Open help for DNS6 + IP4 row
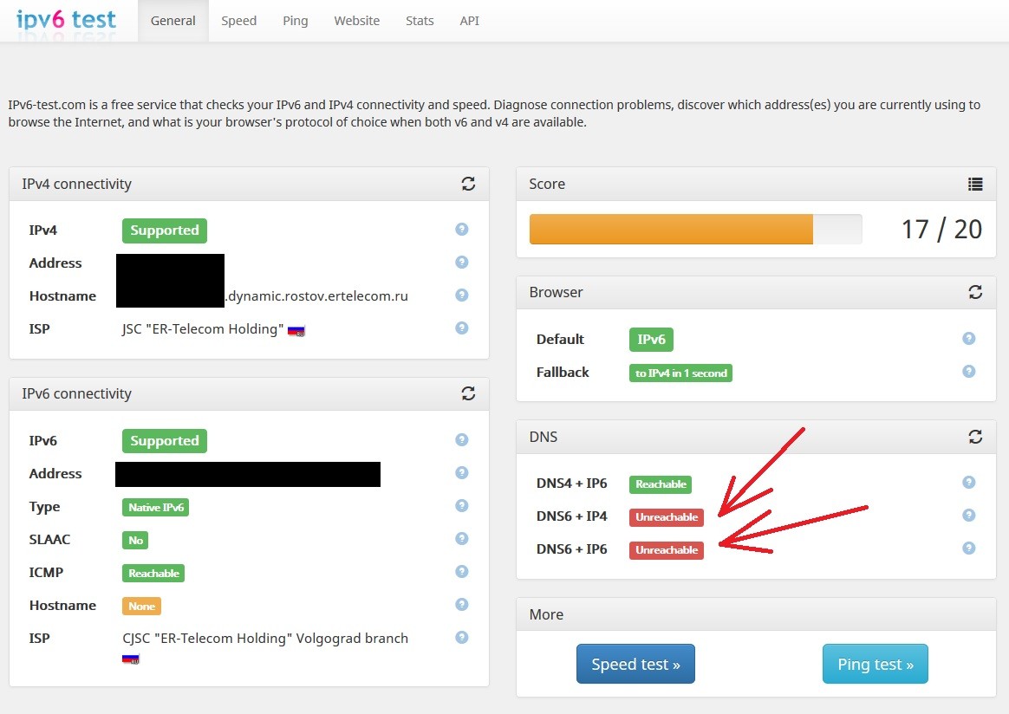This screenshot has height=714, width=1009. pyautogui.click(x=969, y=515)
